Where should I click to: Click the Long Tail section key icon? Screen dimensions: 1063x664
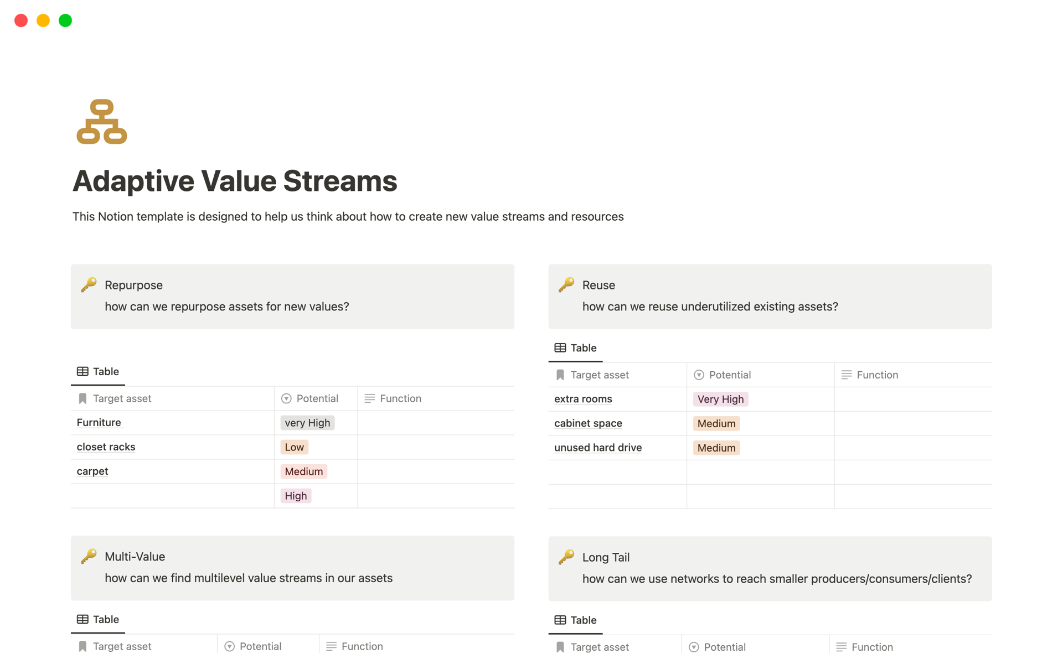coord(567,556)
